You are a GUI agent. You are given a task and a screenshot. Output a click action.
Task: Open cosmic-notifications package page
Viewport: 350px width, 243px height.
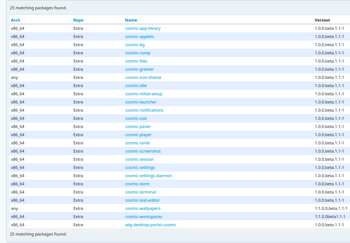[144, 110]
